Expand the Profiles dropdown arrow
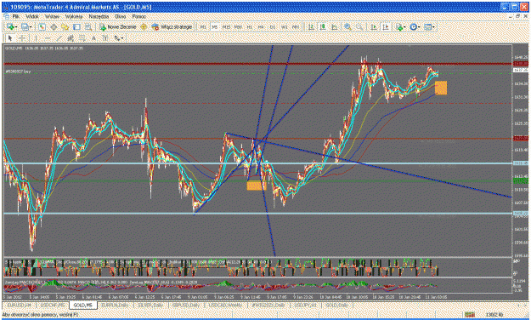Screen dimensions: 531x320 pyautogui.click(x=31, y=26)
